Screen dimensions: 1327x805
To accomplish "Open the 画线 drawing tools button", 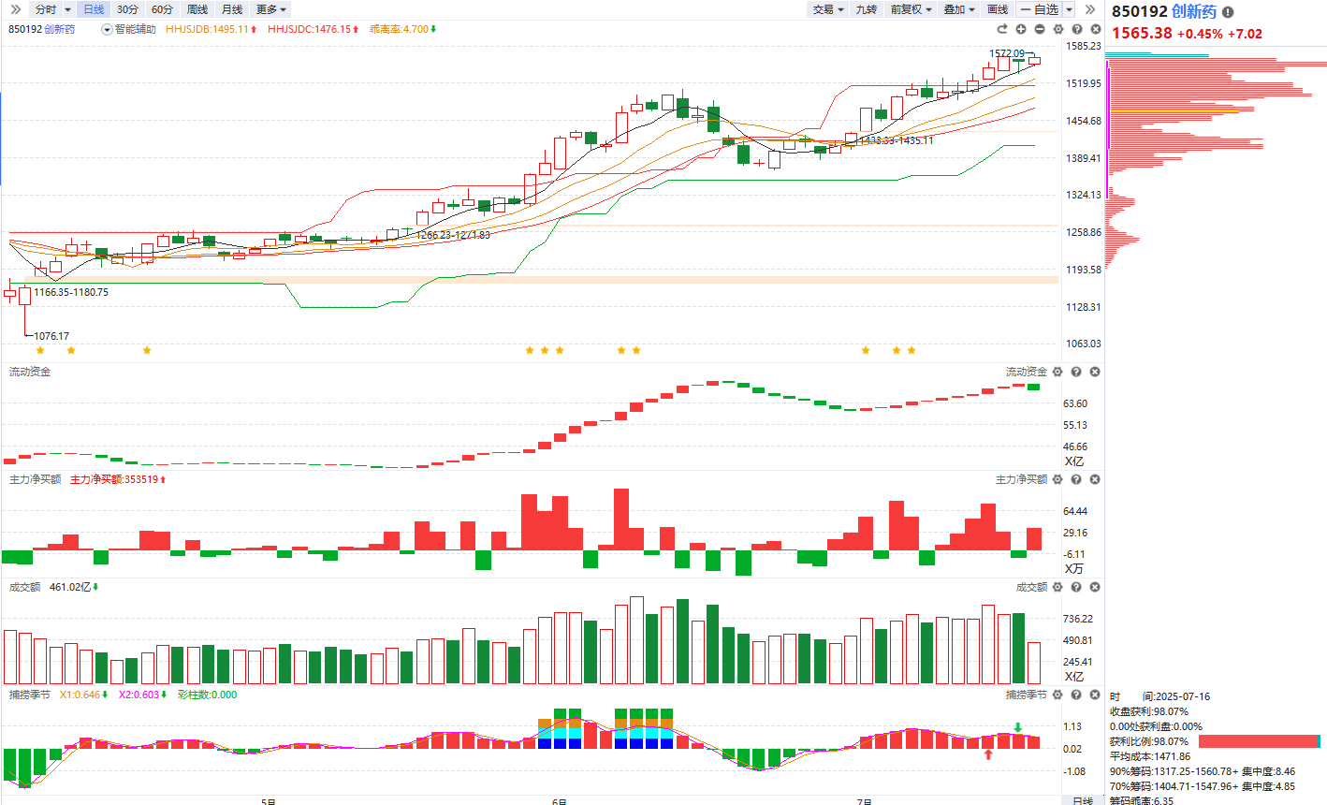I will pos(998,9).
